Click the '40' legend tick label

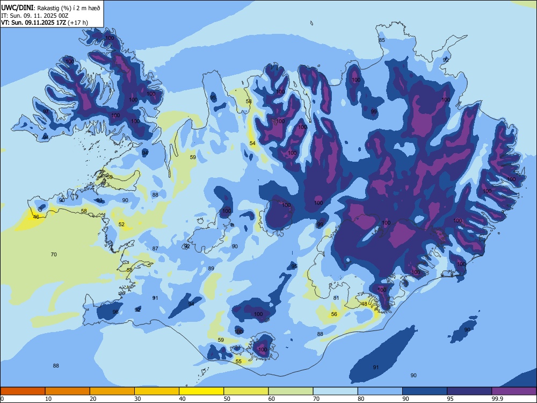click(182, 399)
